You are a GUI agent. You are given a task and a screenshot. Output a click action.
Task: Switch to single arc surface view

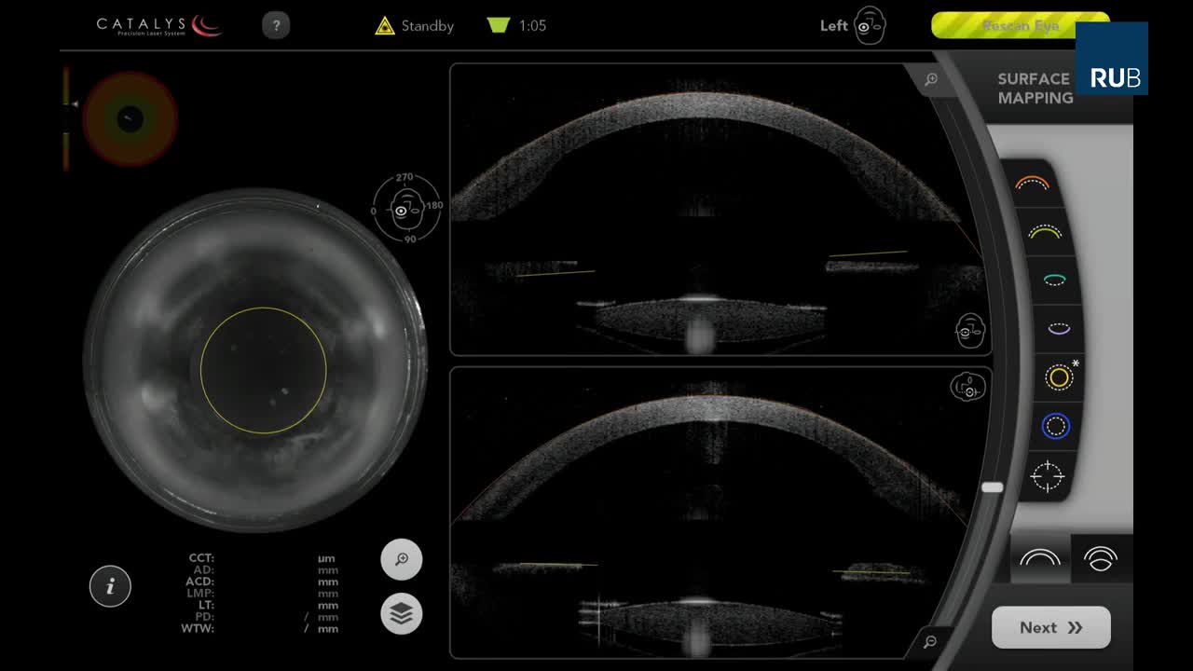[x=1040, y=558]
